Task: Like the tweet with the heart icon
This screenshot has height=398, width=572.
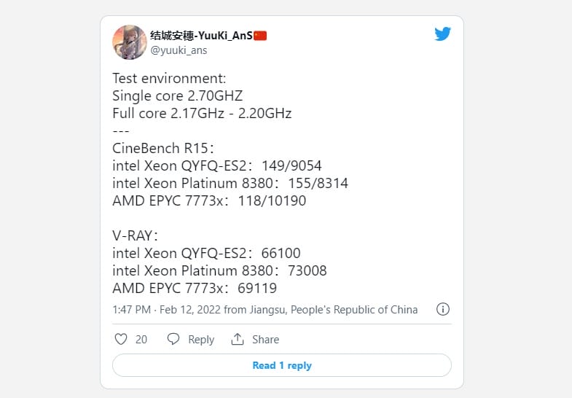Action: coord(122,339)
